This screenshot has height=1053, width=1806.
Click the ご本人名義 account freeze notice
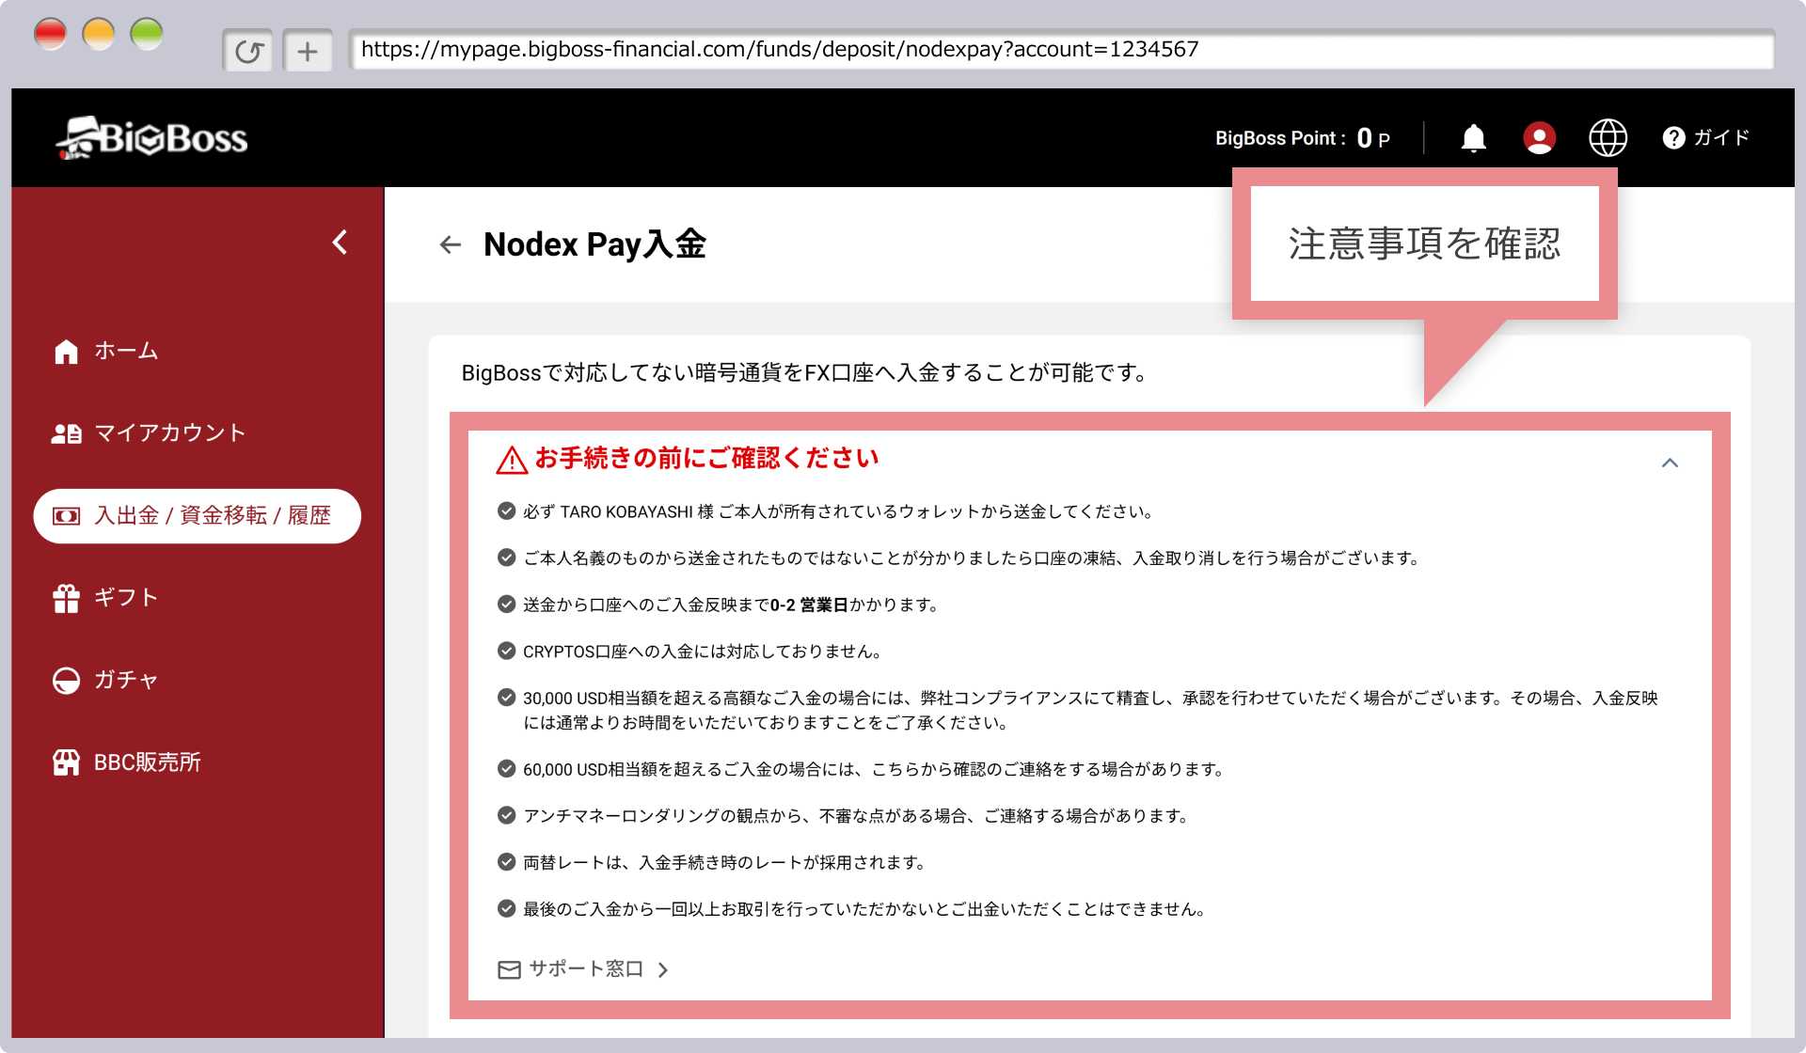click(x=972, y=558)
